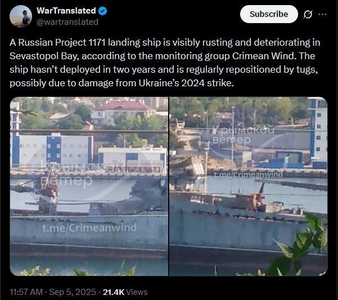The image size is (338, 300).
Task: Click the tweet text about Project 1171
Action: [x=165, y=63]
